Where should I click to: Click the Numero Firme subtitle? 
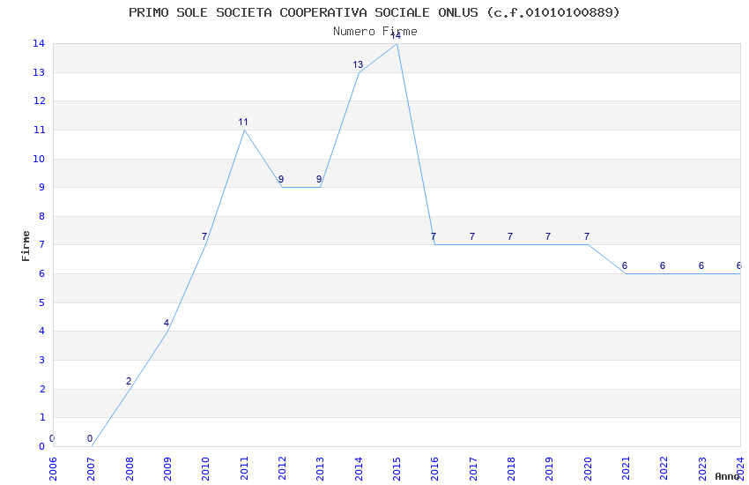[375, 31]
